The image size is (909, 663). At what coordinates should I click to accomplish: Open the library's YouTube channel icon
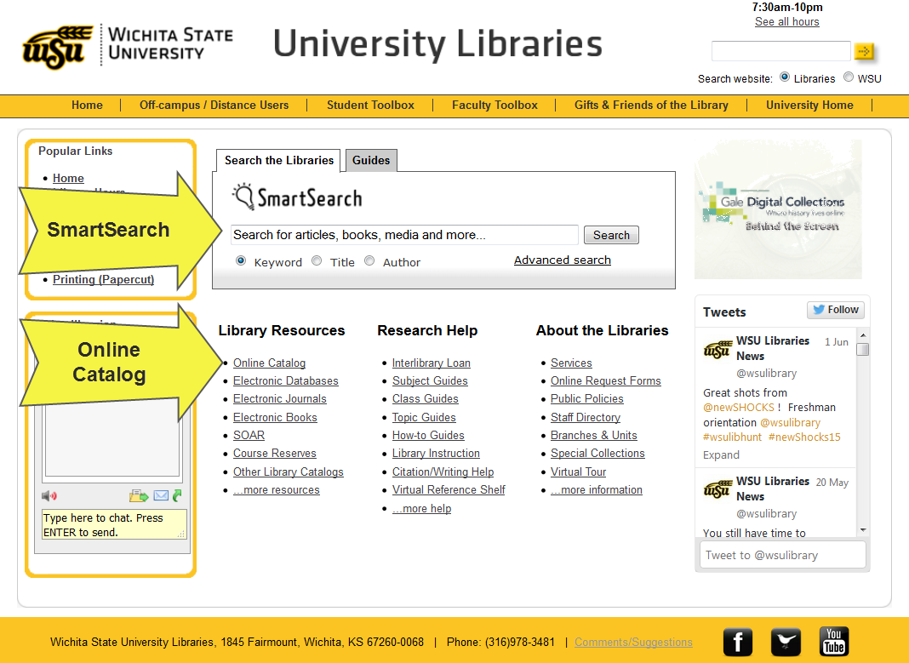point(833,641)
